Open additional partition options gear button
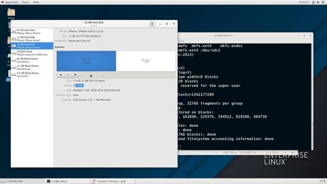Screen dimensions: 327x184 pyautogui.click(x=75, y=75)
